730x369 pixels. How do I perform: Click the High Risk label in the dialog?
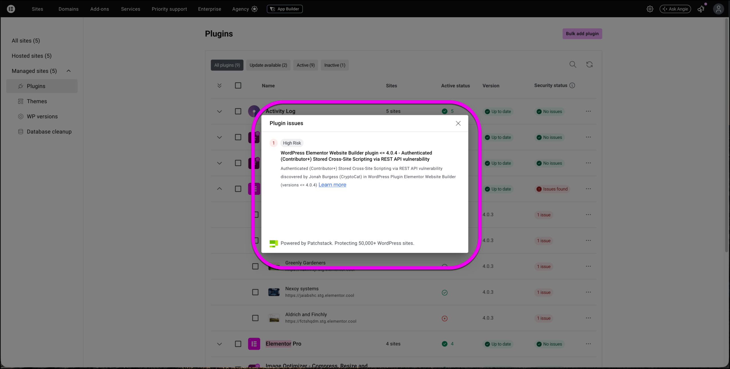click(x=292, y=143)
